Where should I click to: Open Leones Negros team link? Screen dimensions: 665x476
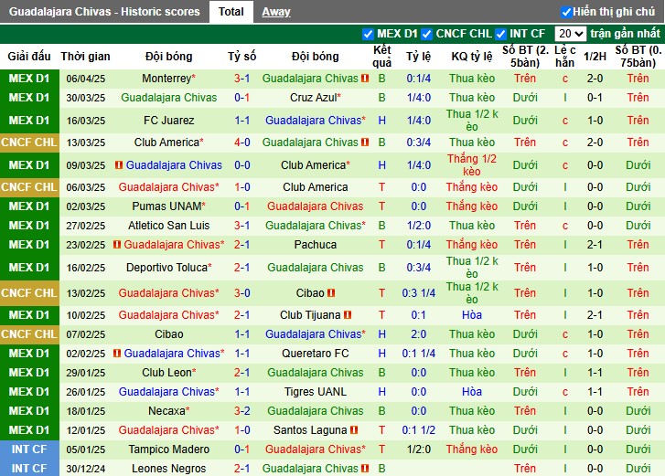[x=169, y=469]
